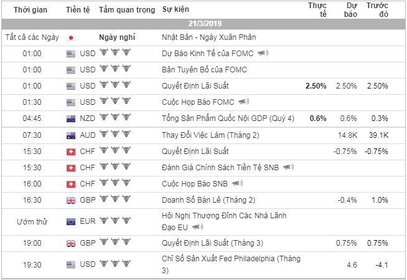Click speaker icon beside Đánh Giá Chính Sách Tiền Tệ SNB
Image resolution: width=407 pixels, height=280 pixels.
tap(288, 167)
